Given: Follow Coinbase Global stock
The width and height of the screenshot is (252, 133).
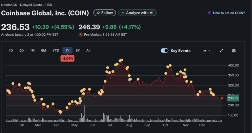Looking at the screenshot, I should 104,13.
